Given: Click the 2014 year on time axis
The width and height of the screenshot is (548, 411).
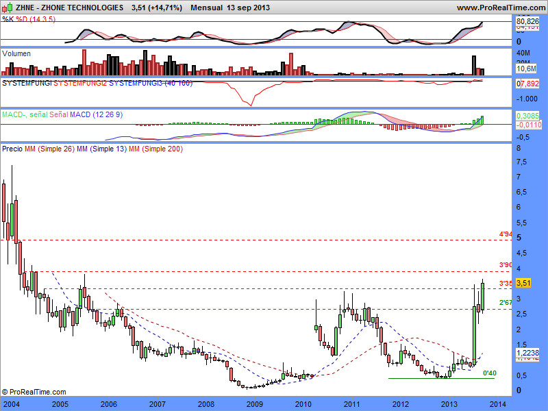Looking at the screenshot, I should 497,404.
